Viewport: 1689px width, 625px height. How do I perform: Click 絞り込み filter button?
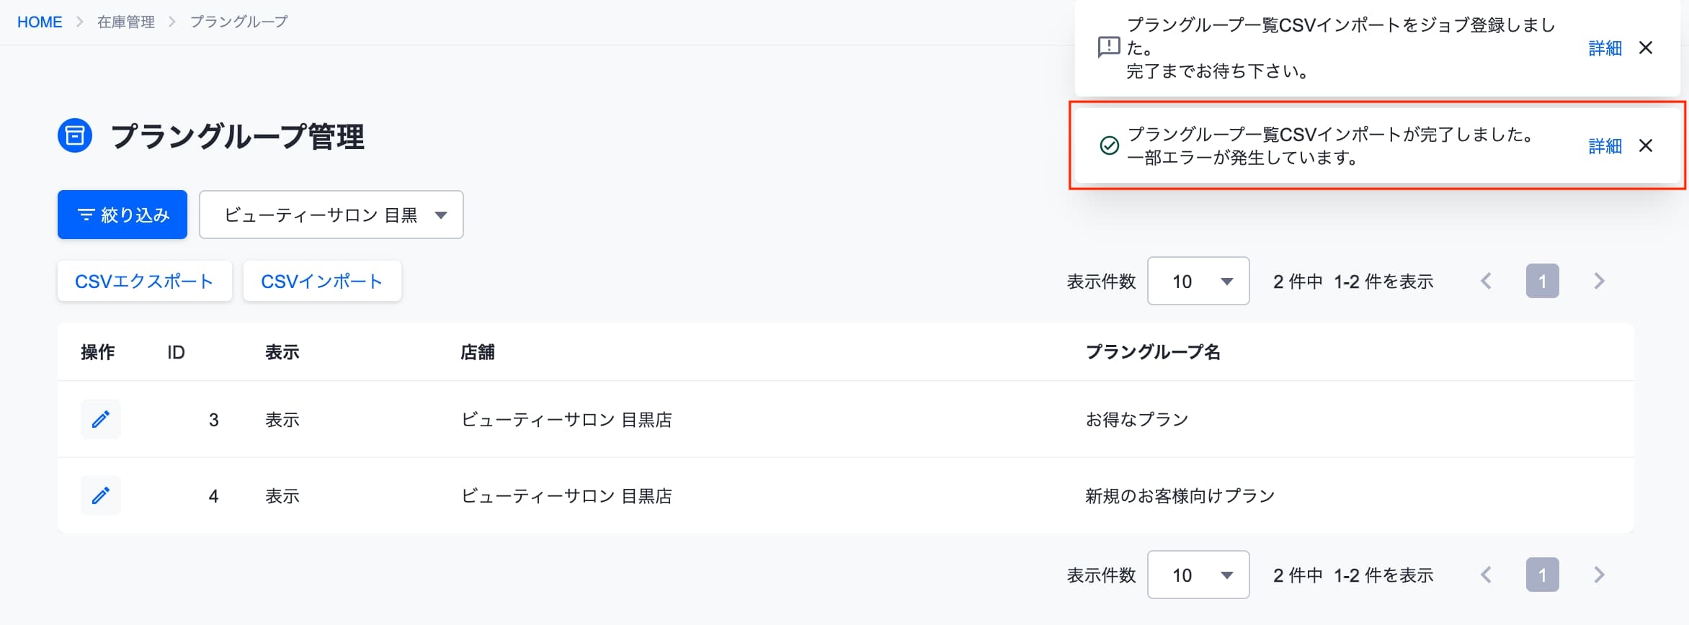pyautogui.click(x=122, y=215)
